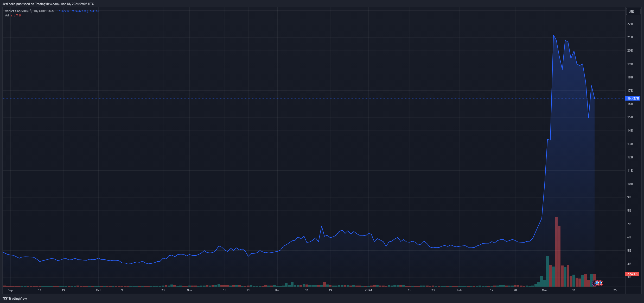Image resolution: width=644 pixels, height=303 pixels.
Task: Click the -939.327M (-5.41%) change value
Action: (84, 11)
